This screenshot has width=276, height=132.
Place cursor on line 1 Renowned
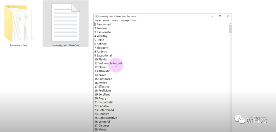click(103, 24)
